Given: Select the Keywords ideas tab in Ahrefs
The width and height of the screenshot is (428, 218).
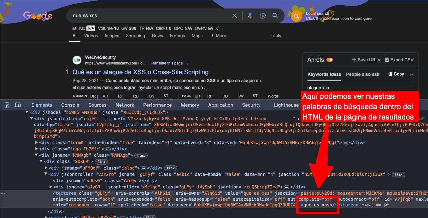Looking at the screenshot, I should [x=324, y=74].
